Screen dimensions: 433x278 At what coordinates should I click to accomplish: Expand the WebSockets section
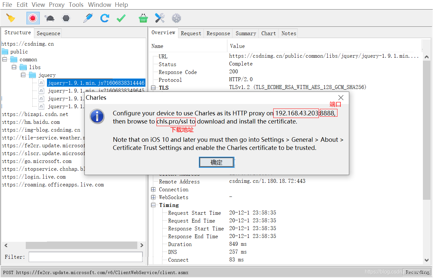(x=154, y=197)
